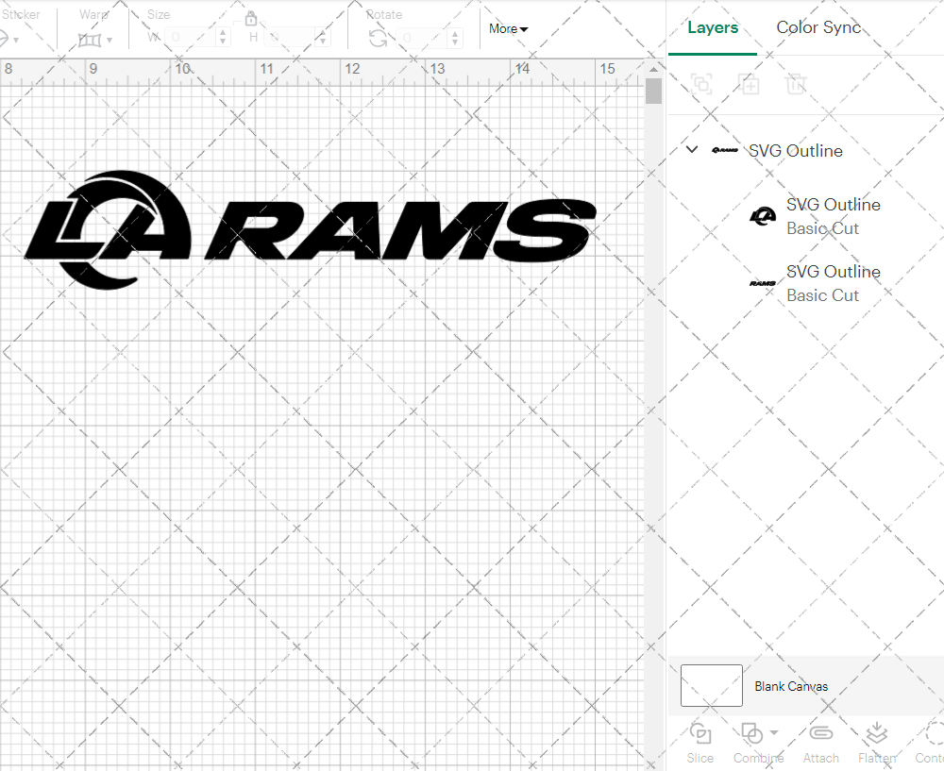
Task: Select the Attach tool
Action: pyautogui.click(x=820, y=741)
